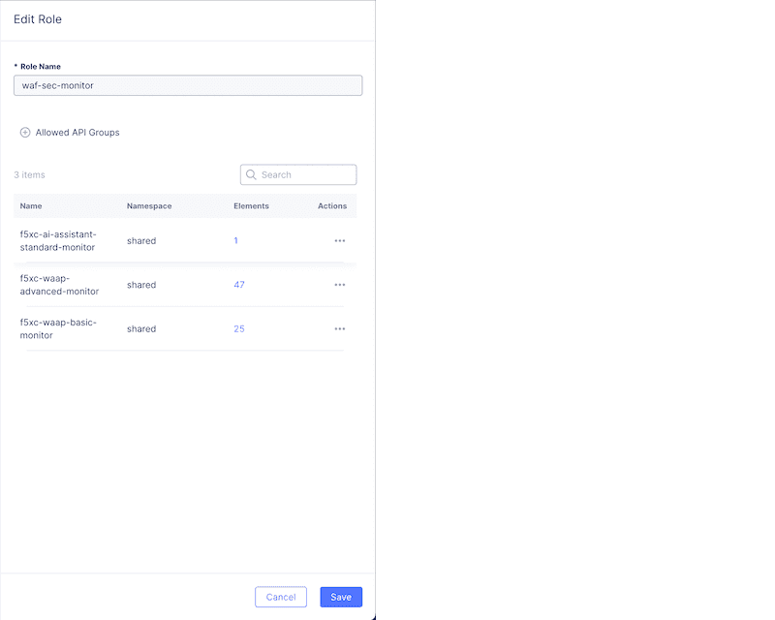
Task: View the 1 element link for ai-assistant
Action: (235, 241)
